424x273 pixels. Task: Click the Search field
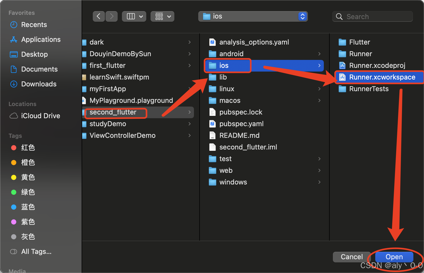pos(372,16)
